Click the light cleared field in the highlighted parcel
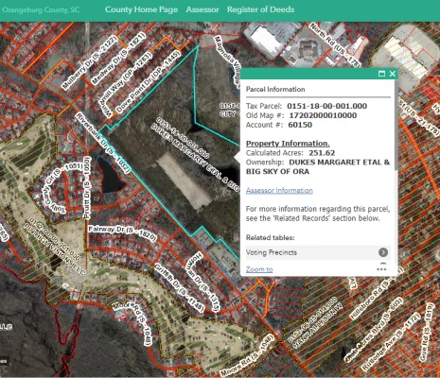Viewport: 440px width, 378px height. click(184, 180)
